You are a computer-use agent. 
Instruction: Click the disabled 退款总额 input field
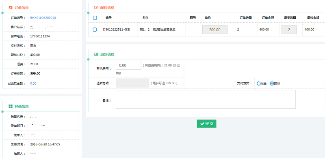click(x=132, y=83)
